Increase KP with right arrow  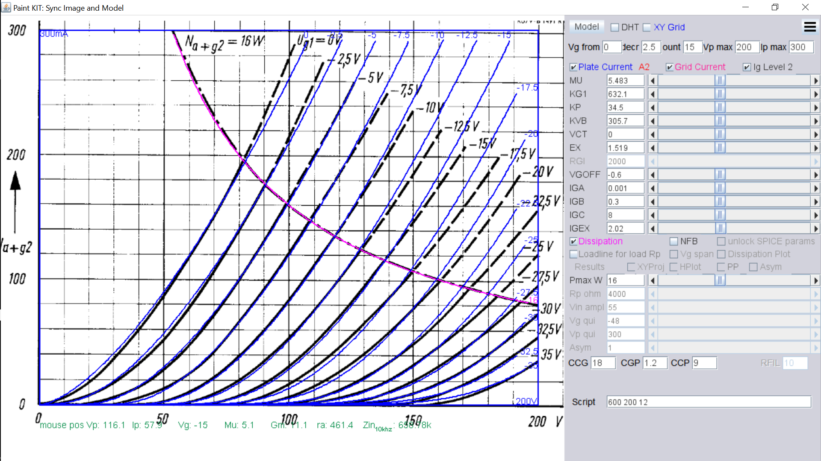pos(815,108)
